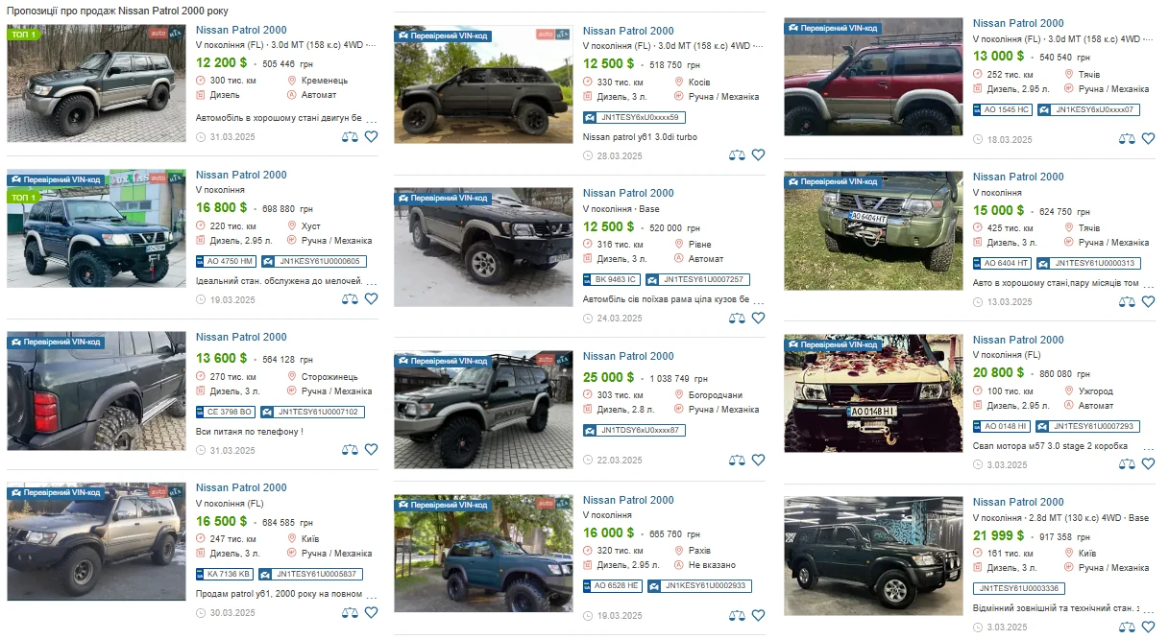The image size is (1169, 639).
Task: Click license plate badge AO 0148 HI
Action: point(1003,426)
